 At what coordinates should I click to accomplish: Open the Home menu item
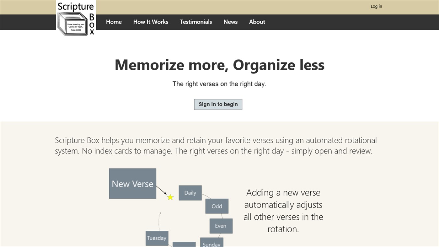[x=114, y=22]
